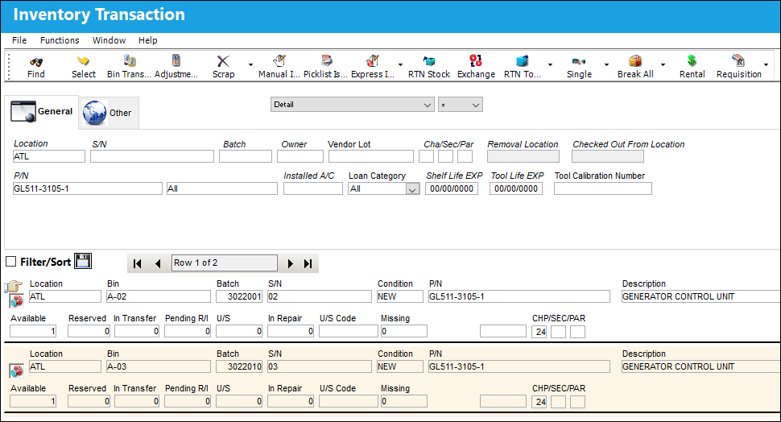The width and height of the screenshot is (781, 422).
Task: Click the field showing All beside P/N
Action: tap(222, 188)
